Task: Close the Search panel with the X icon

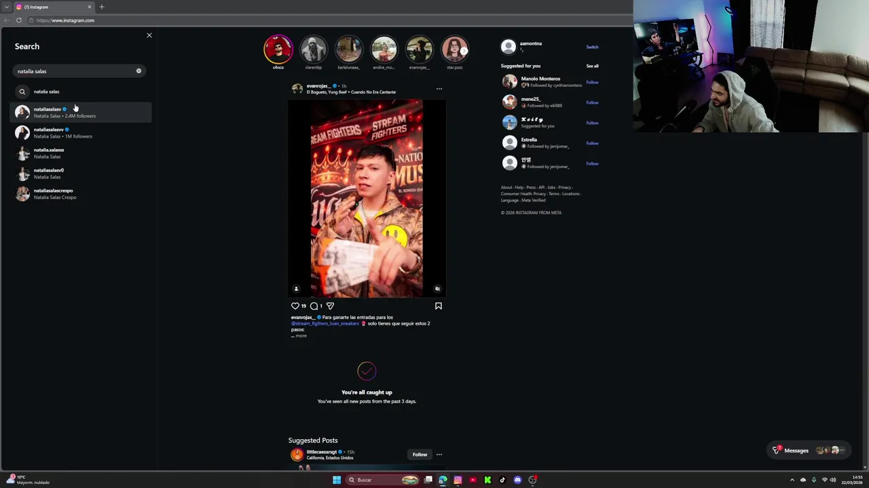Action: click(x=149, y=35)
